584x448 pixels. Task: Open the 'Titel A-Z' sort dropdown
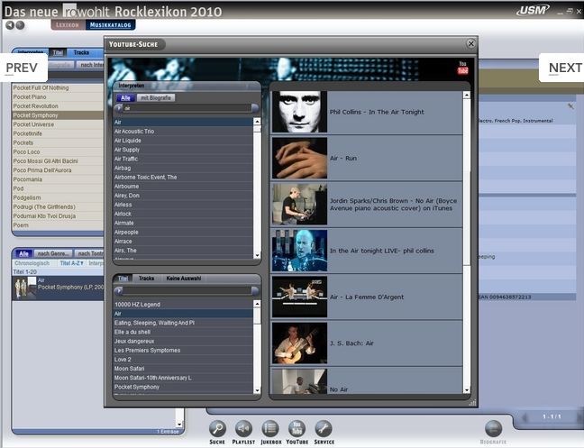point(71,263)
